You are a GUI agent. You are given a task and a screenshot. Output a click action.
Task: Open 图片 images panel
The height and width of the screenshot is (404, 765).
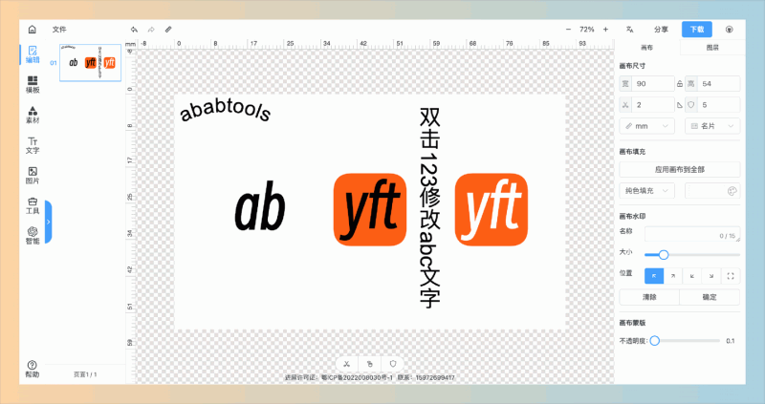click(x=33, y=176)
